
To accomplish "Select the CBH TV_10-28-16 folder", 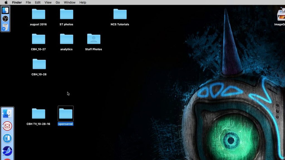I will click(x=38, y=114).
